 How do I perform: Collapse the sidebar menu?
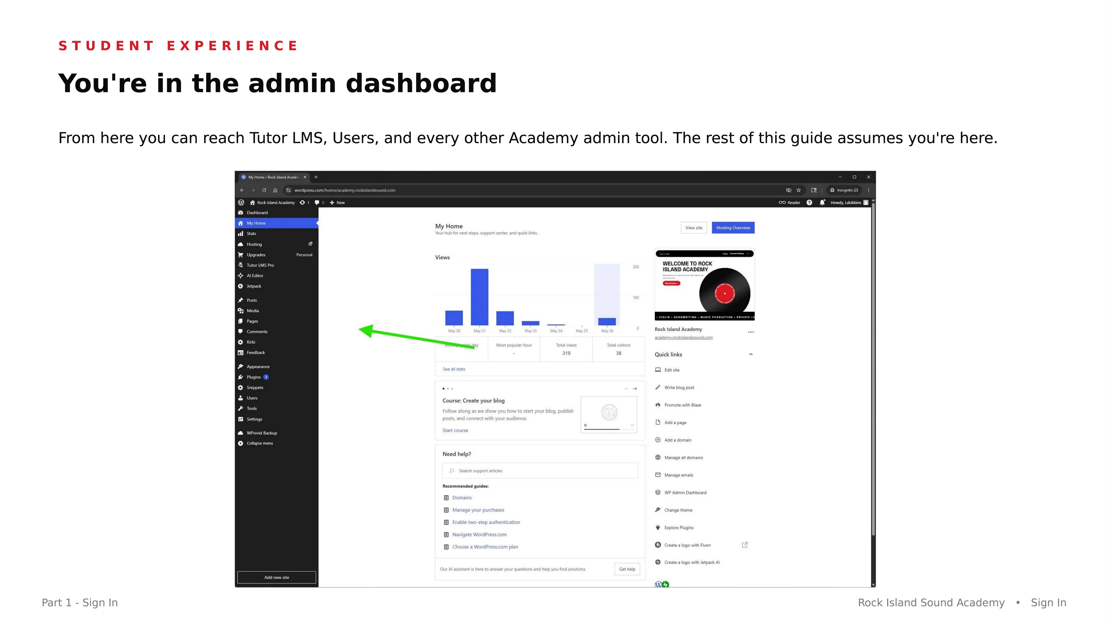[277, 443]
